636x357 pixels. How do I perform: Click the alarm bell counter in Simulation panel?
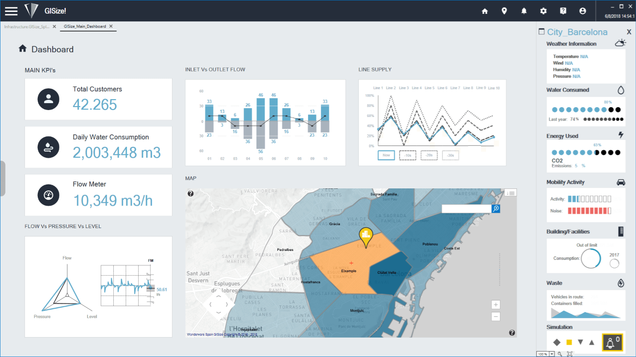pyautogui.click(x=612, y=342)
